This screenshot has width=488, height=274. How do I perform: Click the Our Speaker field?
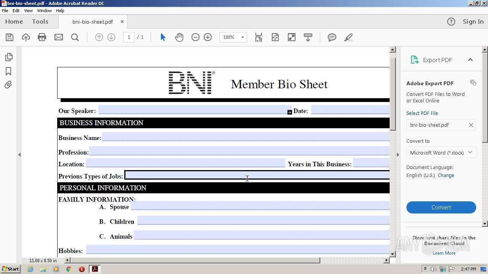click(x=195, y=110)
